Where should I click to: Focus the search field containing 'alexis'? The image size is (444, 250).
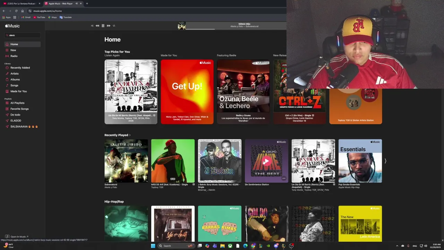tap(23, 35)
